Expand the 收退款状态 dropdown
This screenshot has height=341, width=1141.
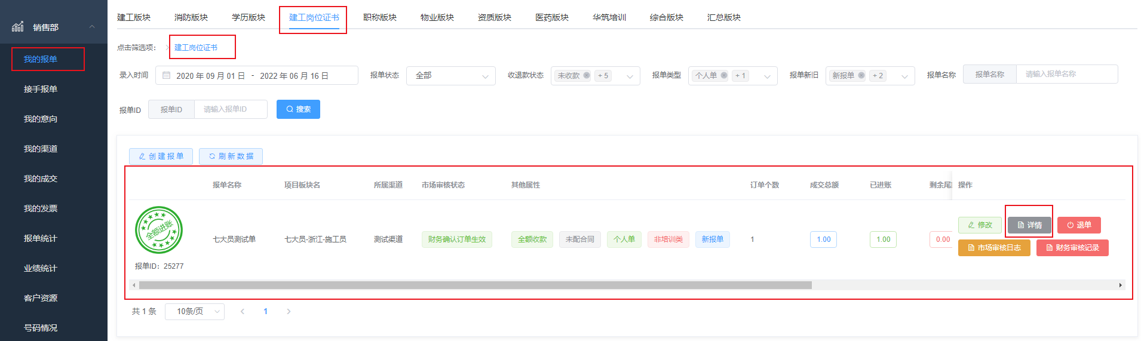630,76
